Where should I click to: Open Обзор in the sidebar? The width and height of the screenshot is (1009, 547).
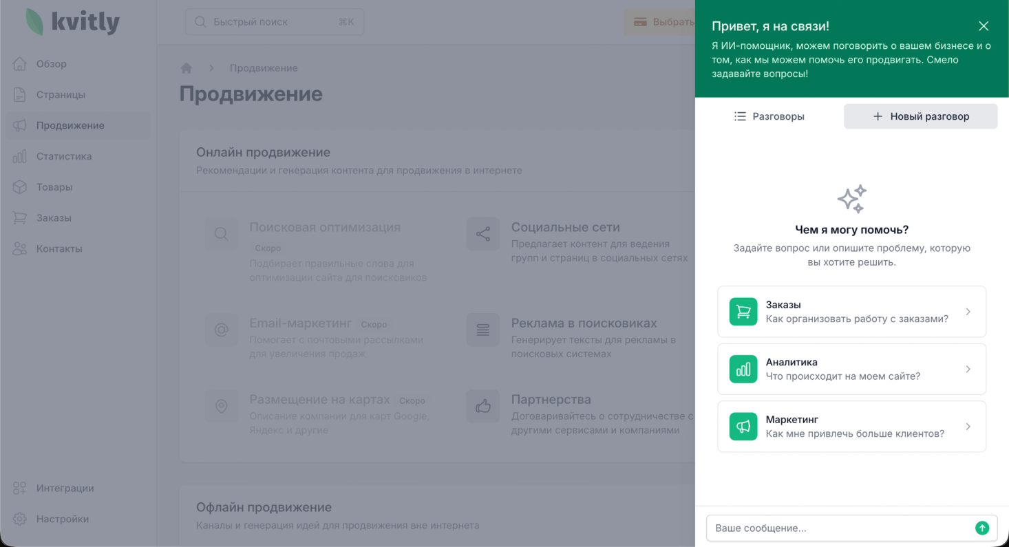(78, 64)
